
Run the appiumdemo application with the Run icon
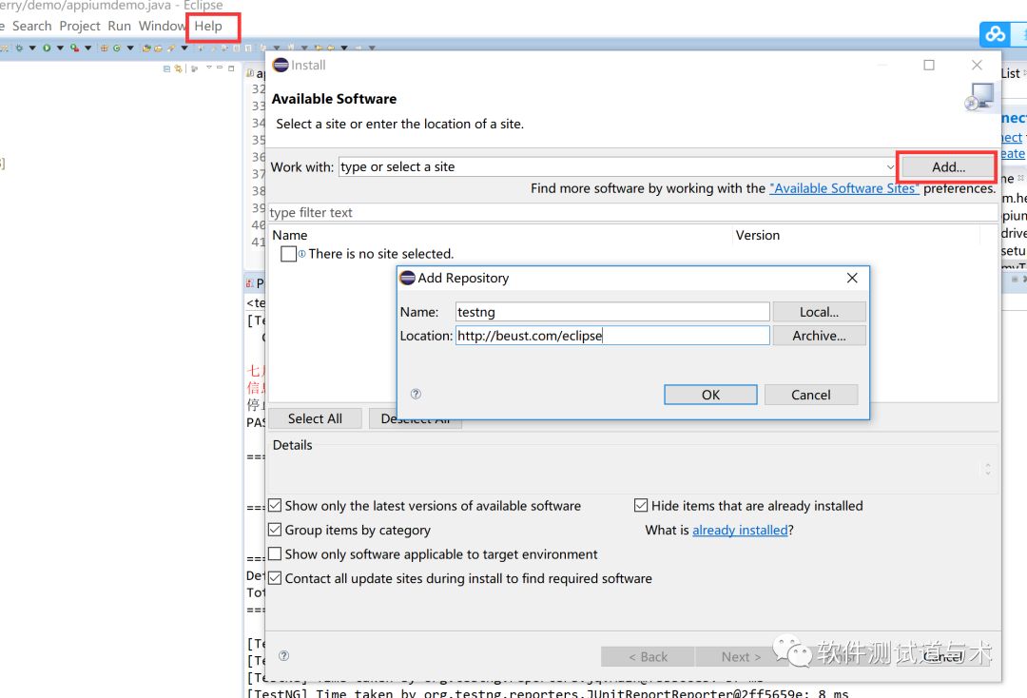[x=47, y=48]
